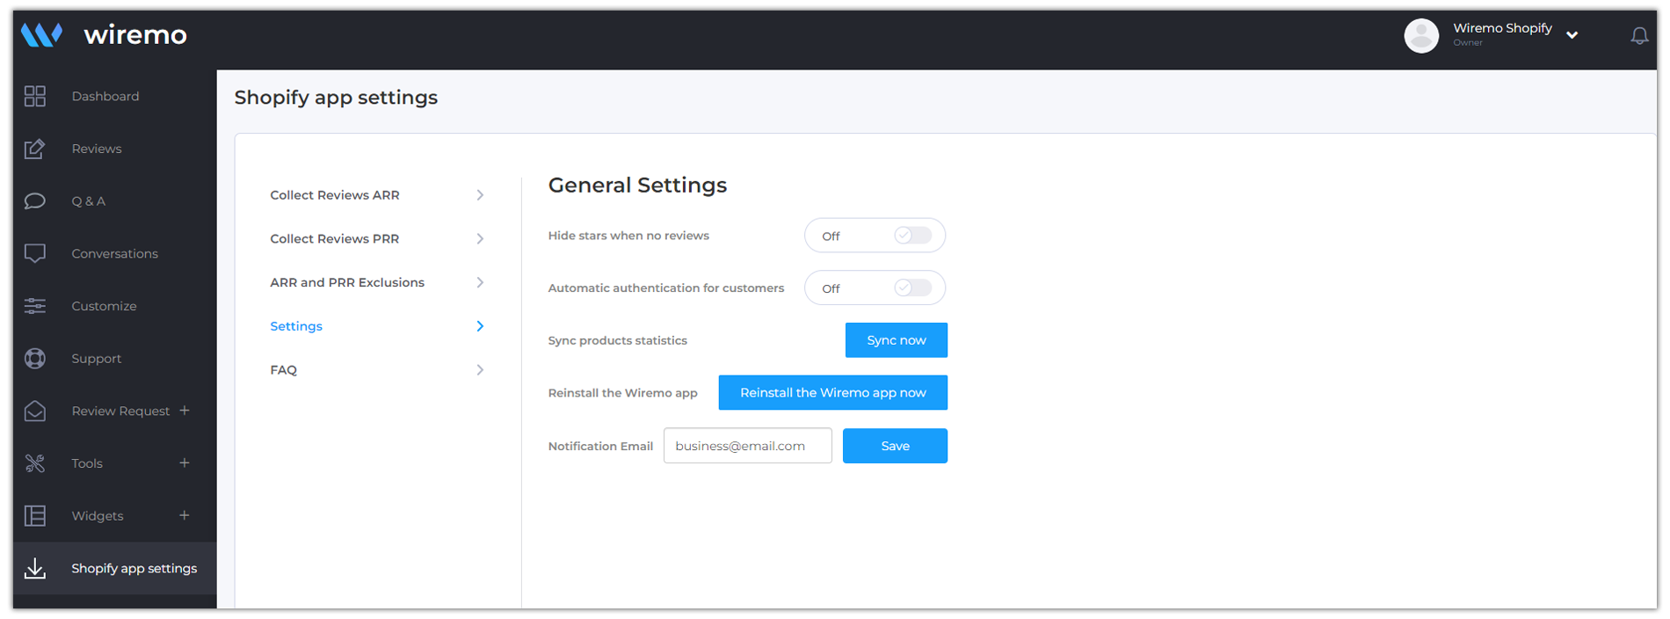Click the Tools wrench icon
This screenshot has width=1670, height=619.
pyautogui.click(x=35, y=463)
